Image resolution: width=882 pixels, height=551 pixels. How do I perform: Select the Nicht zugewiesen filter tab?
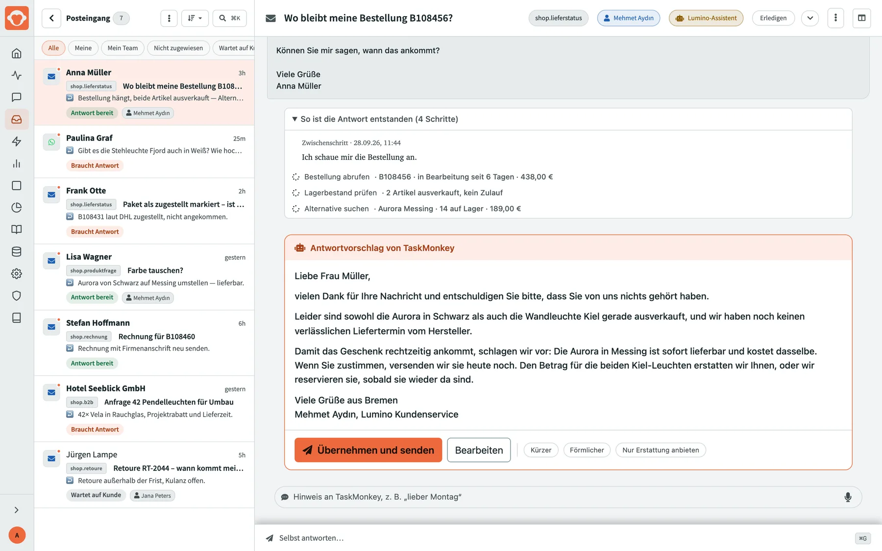coord(178,48)
